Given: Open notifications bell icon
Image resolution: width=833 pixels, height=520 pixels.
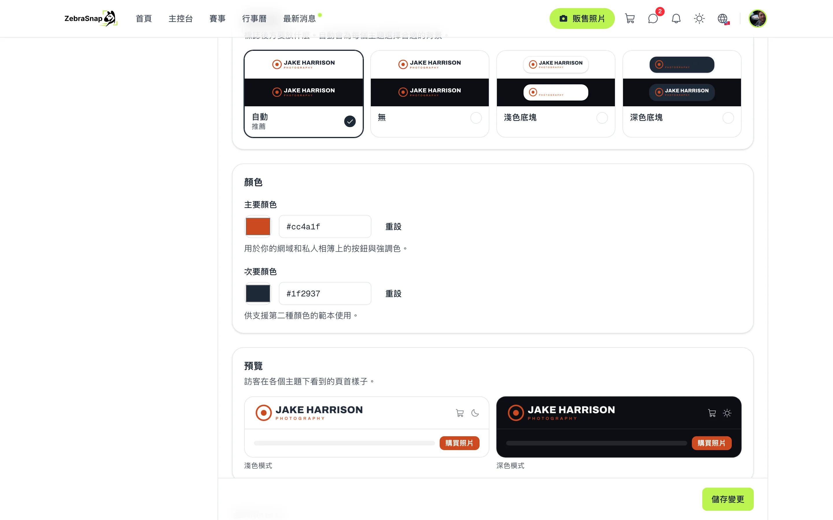Looking at the screenshot, I should [x=676, y=18].
